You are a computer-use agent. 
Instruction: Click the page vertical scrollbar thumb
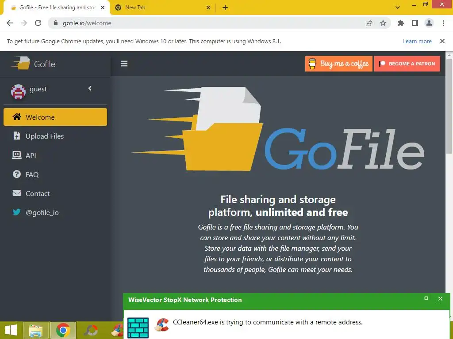pyautogui.click(x=449, y=107)
